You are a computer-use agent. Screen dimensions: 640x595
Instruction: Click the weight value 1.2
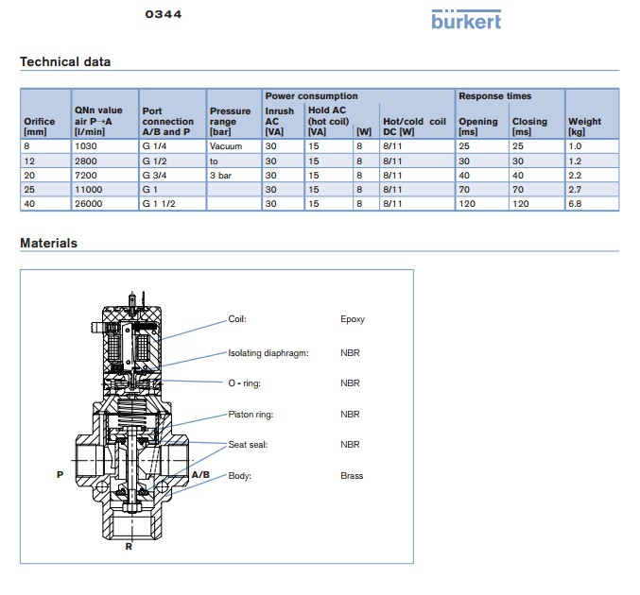[575, 161]
